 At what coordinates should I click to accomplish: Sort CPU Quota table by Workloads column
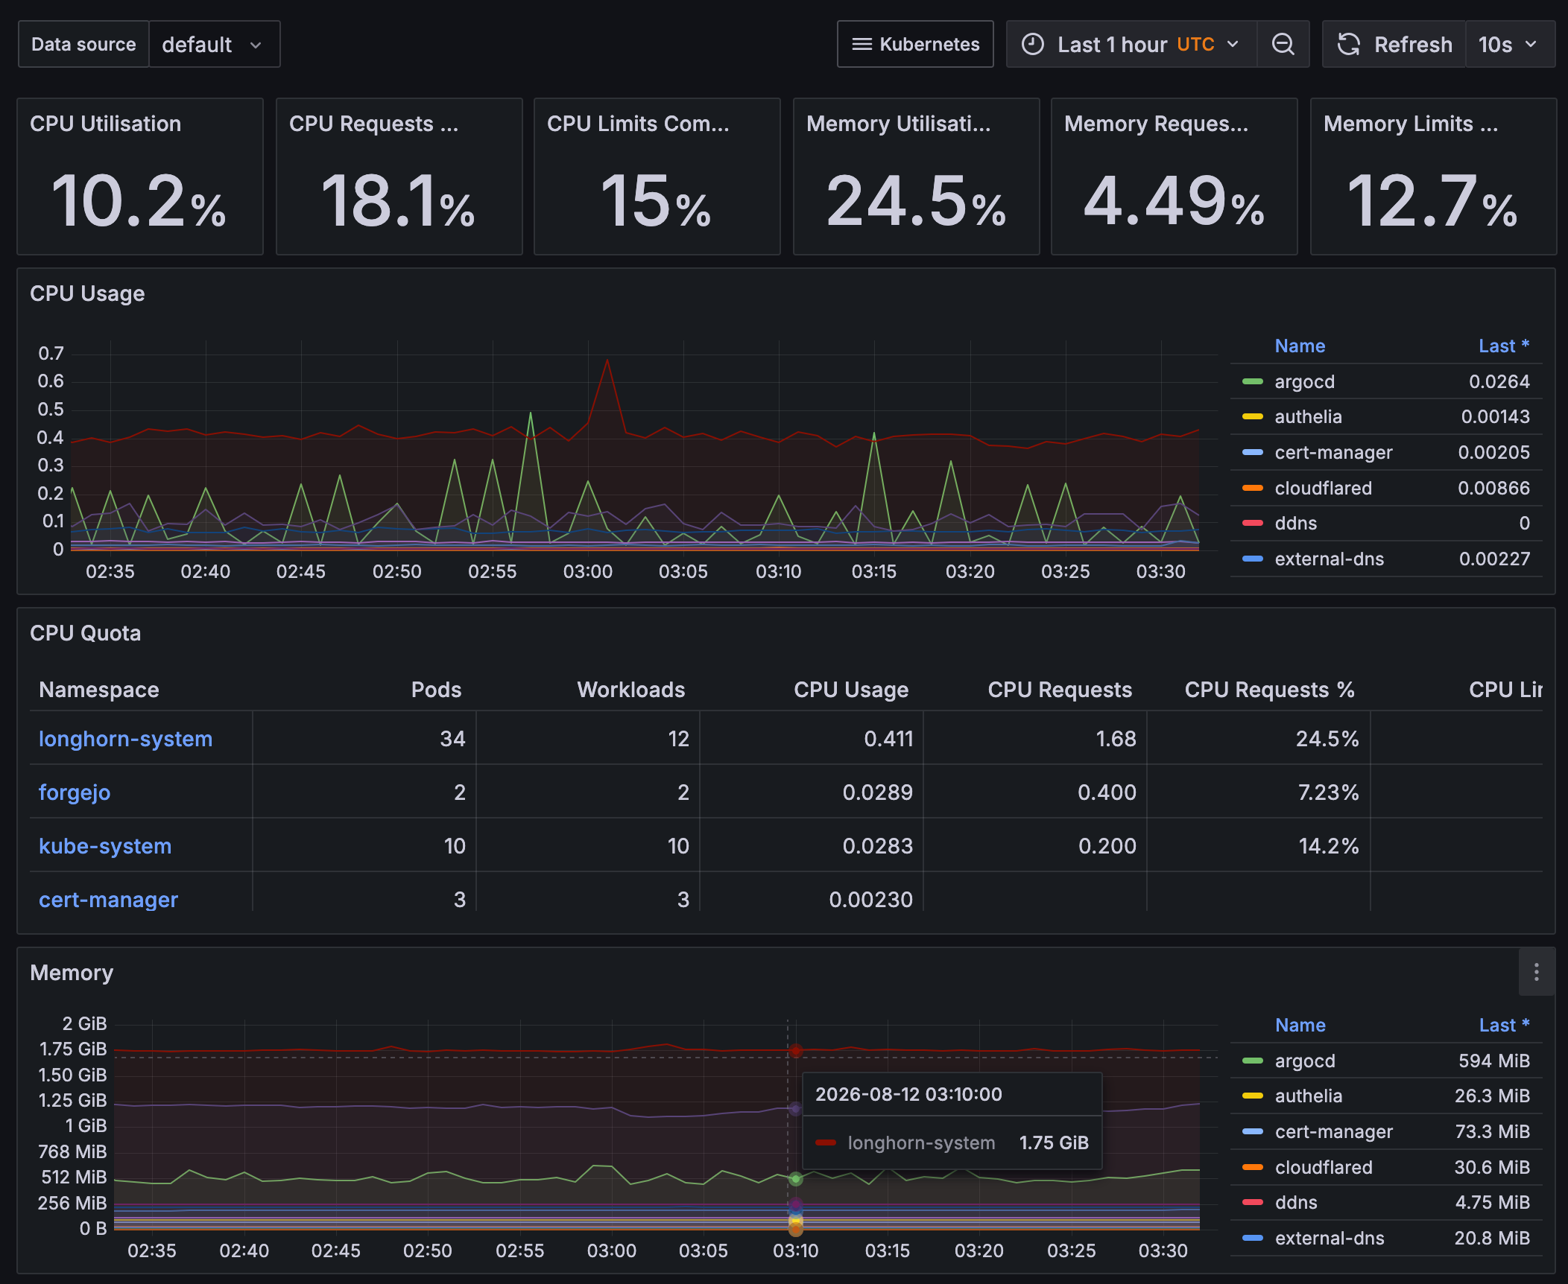(630, 690)
